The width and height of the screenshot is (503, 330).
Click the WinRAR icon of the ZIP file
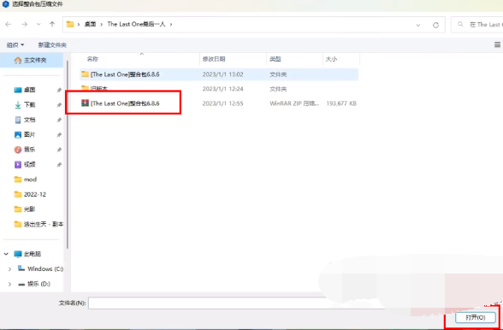click(85, 103)
